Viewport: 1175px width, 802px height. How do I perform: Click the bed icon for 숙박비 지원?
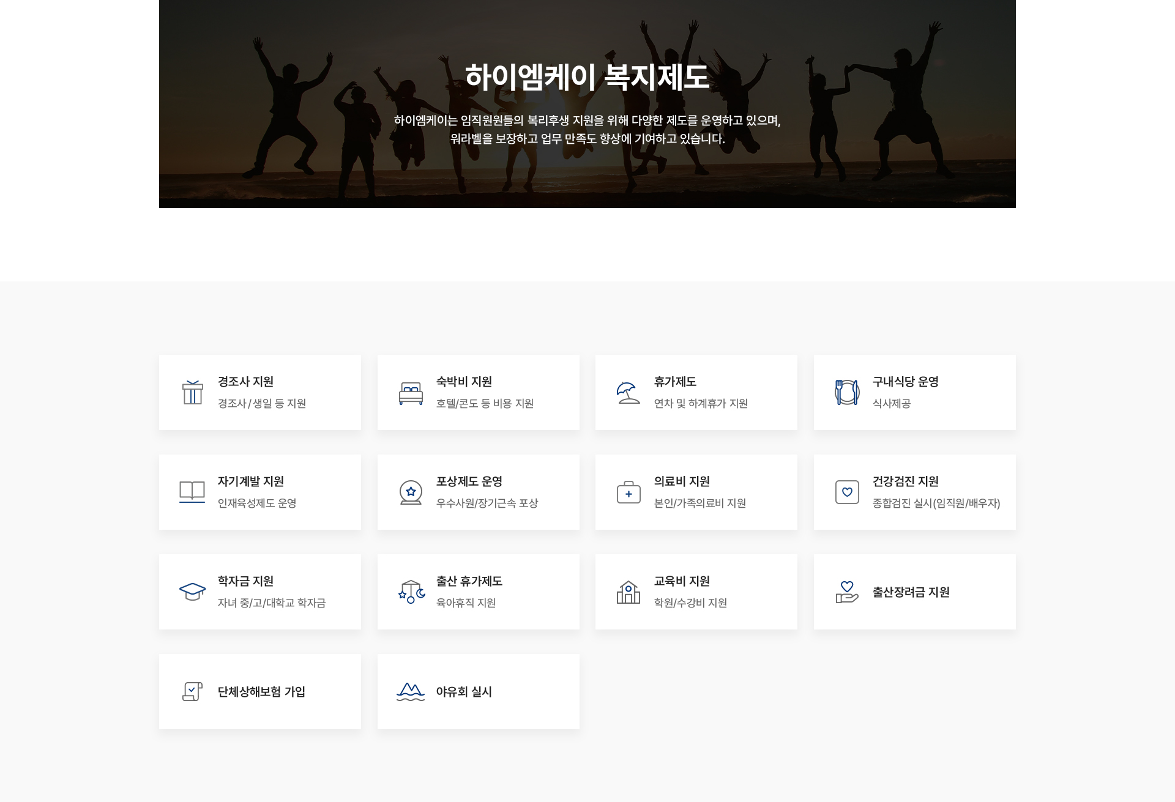(x=411, y=393)
